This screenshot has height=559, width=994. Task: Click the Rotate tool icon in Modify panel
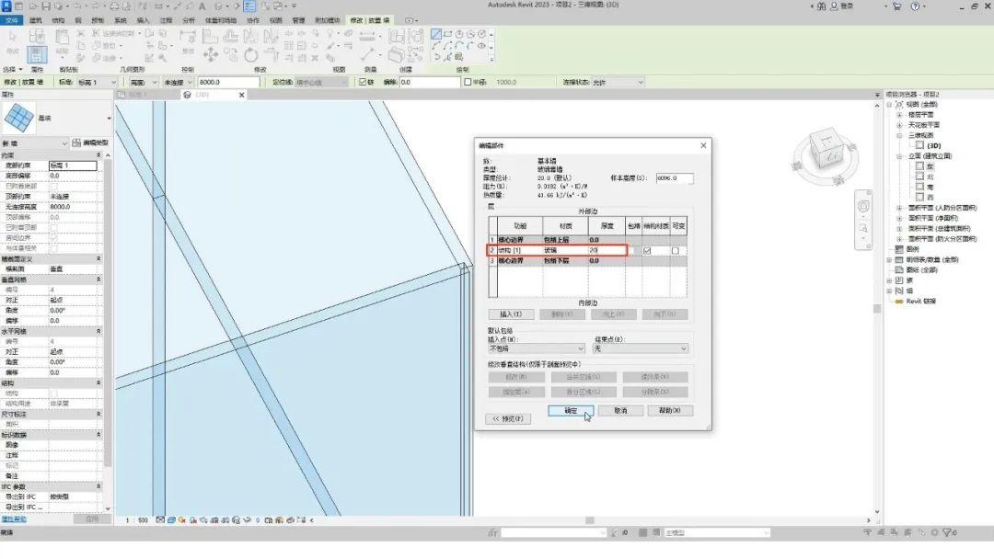click(x=251, y=54)
